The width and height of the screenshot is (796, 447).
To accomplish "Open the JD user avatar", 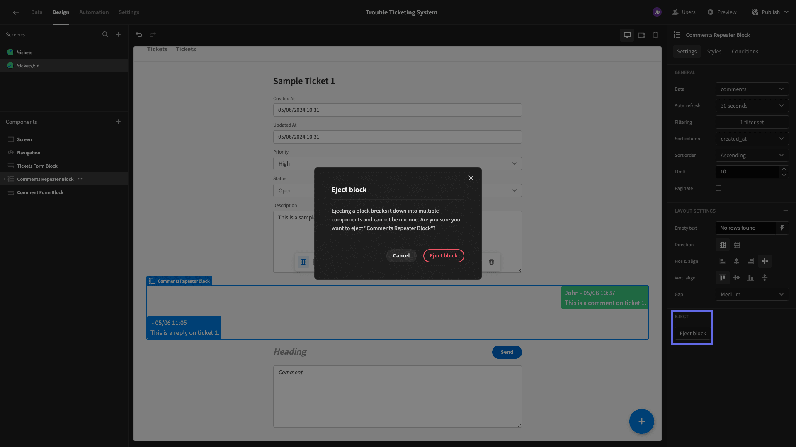I will 657,12.
